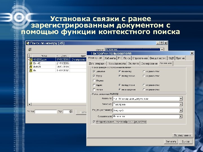Click the document icon of row 45/678
Viewport: 203px width, 152px height.
(31, 67)
